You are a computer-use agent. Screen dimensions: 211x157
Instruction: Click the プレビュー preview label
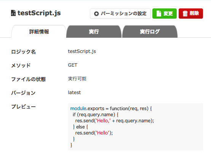(x=23, y=107)
